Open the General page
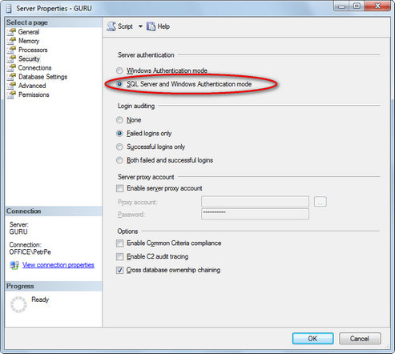Viewport: 395px width, 354px height. click(x=29, y=32)
